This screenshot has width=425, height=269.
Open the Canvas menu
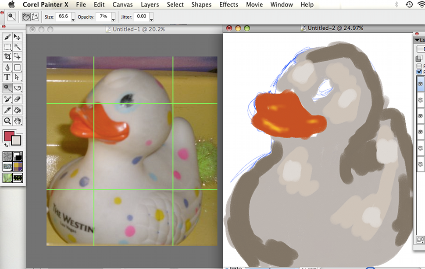pyautogui.click(x=122, y=5)
